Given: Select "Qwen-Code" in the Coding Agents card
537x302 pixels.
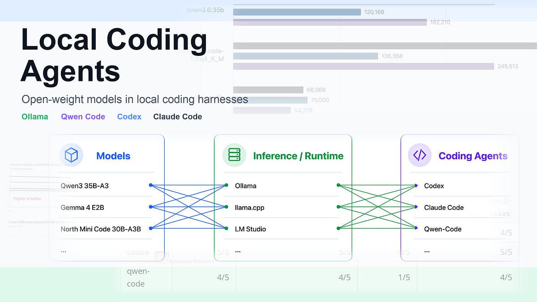Looking at the screenshot, I should pos(443,229).
